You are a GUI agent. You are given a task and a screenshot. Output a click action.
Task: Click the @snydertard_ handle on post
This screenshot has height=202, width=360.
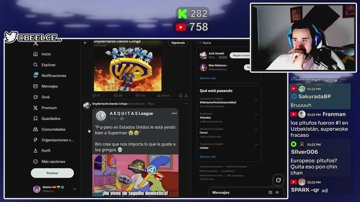click(x=137, y=104)
